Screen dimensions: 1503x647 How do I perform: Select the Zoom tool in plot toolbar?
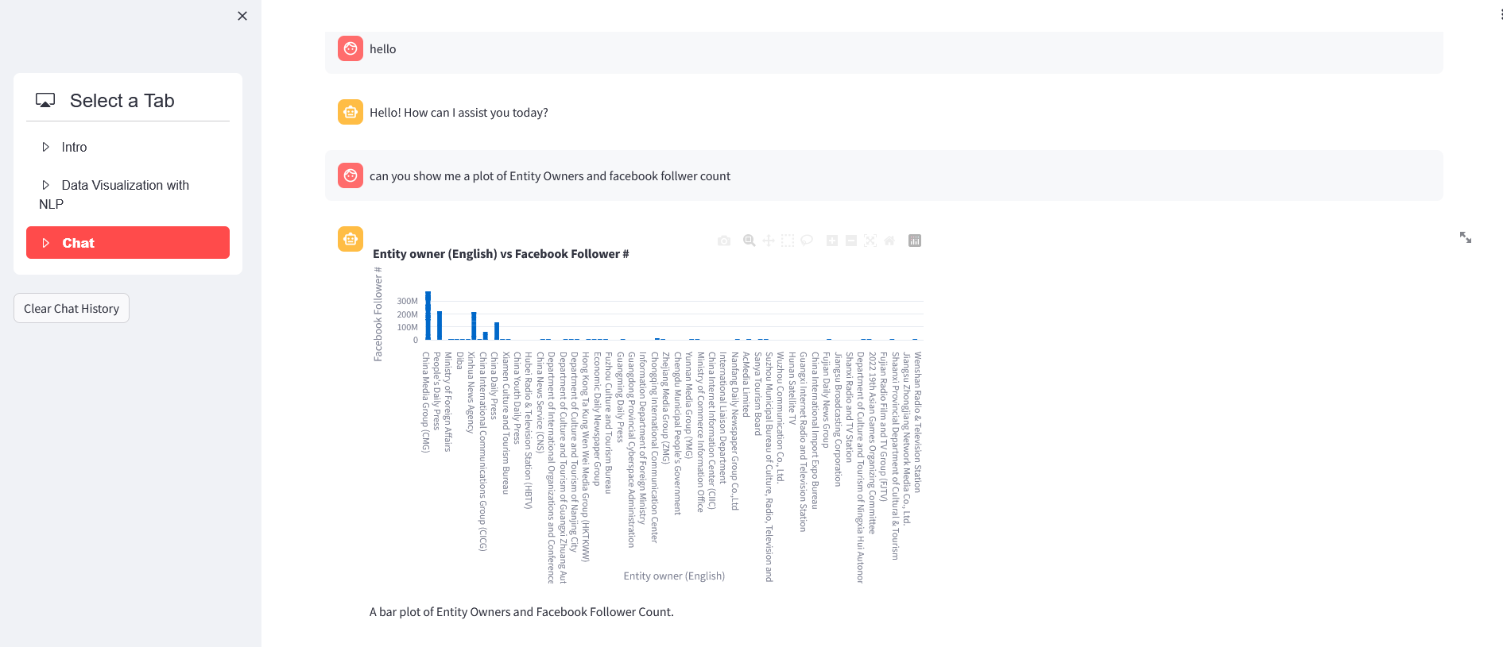[x=749, y=241]
